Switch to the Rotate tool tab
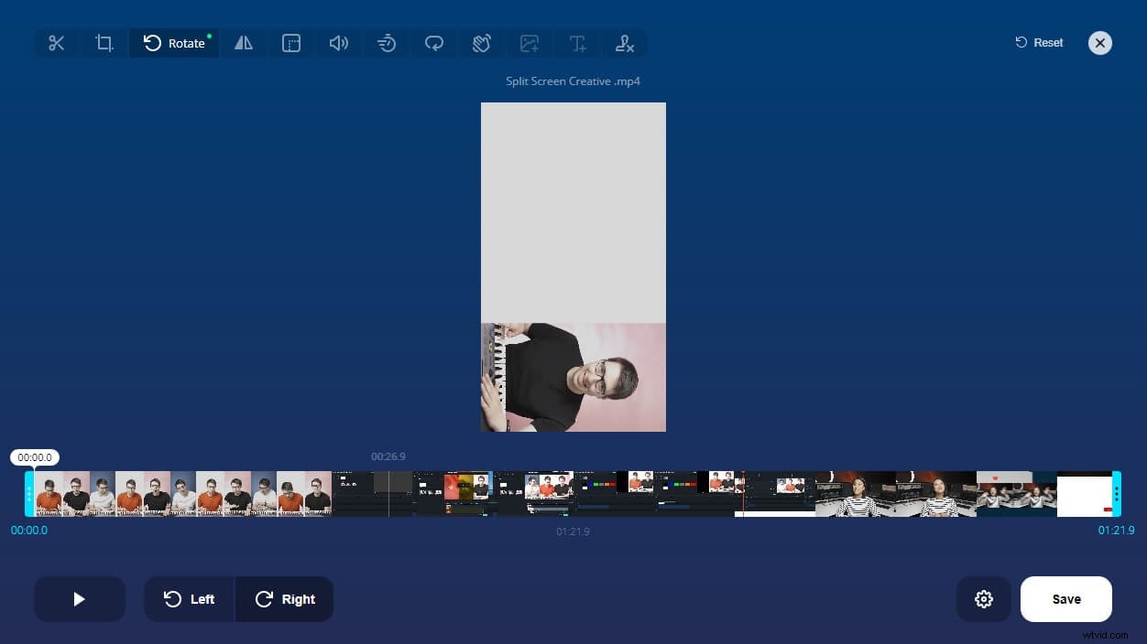Image resolution: width=1147 pixels, height=644 pixels. pos(174,43)
